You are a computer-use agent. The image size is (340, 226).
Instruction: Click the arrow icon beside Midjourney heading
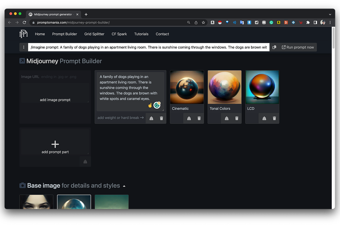tap(22, 61)
